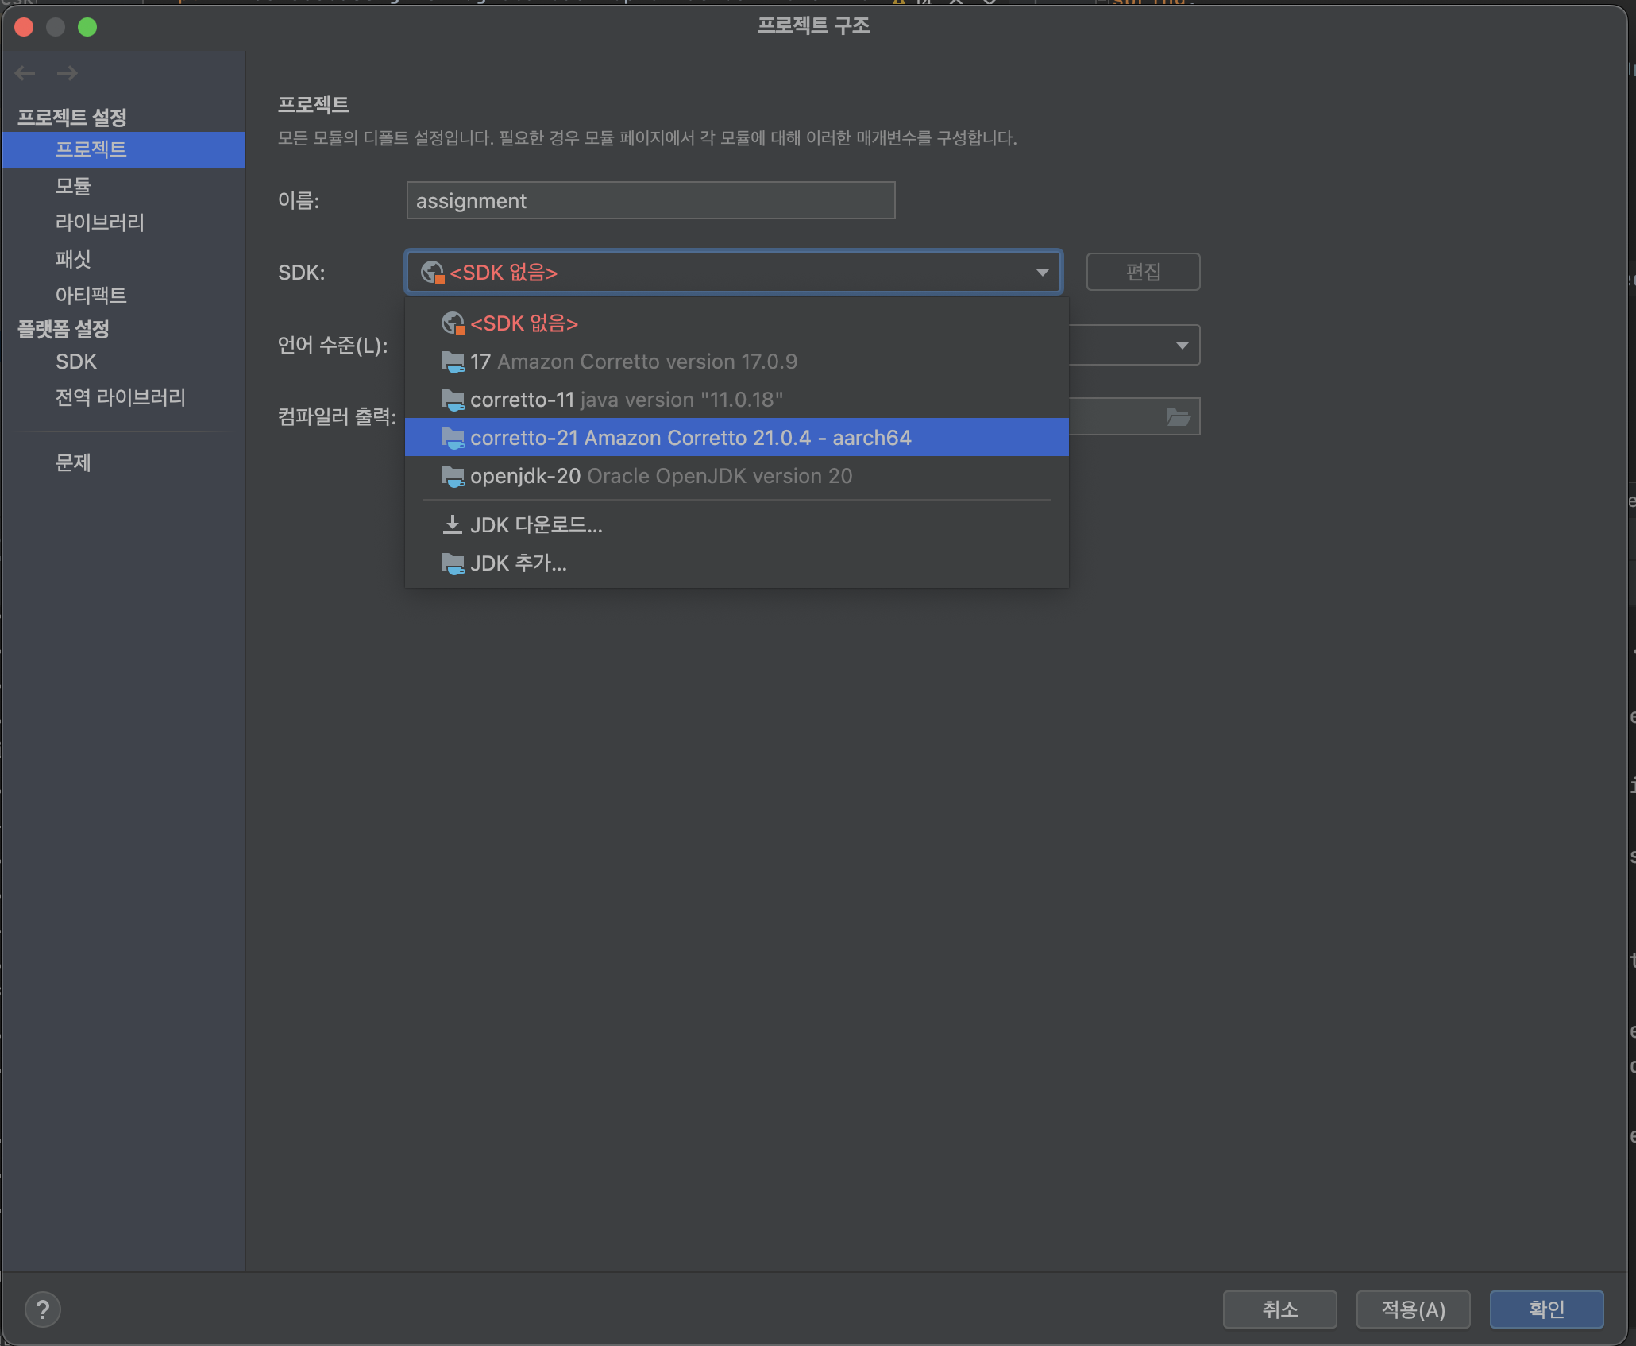
Task: Choose 17 Amazon Corretto version 17.0.9
Action: click(x=633, y=362)
